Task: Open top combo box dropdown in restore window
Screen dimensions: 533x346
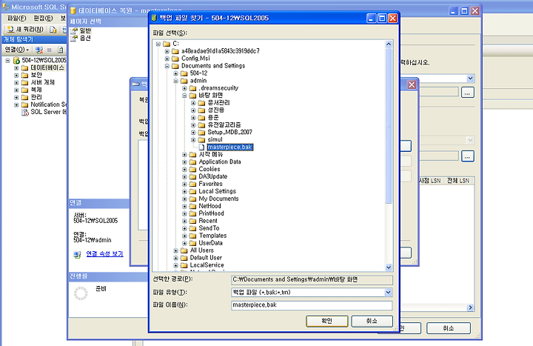Action: pyautogui.click(x=471, y=79)
